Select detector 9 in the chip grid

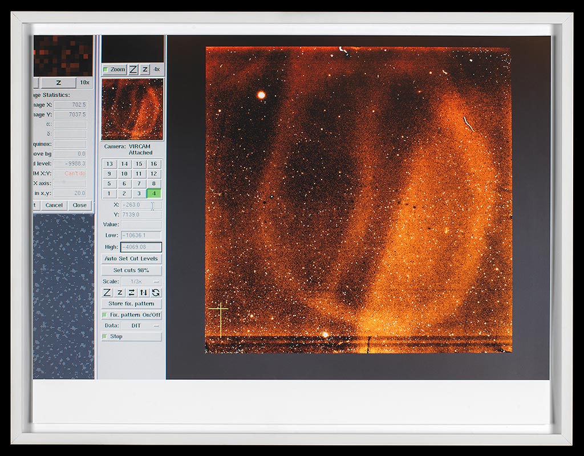click(x=109, y=174)
